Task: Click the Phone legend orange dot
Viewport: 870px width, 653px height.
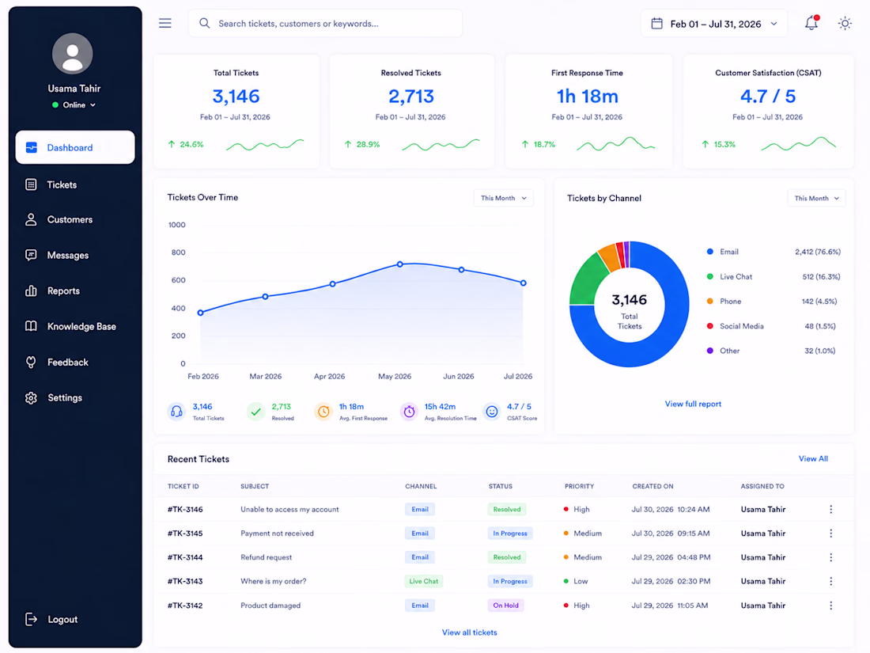Action: point(709,301)
